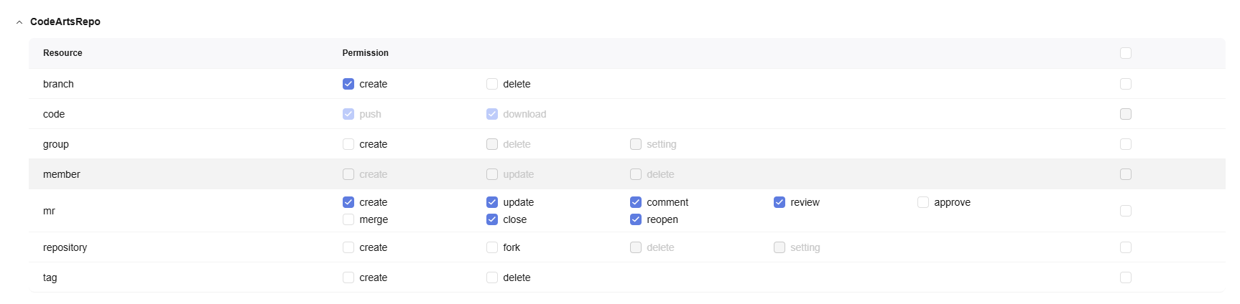Uncheck mr close permission
The height and width of the screenshot is (304, 1240).
[492, 219]
